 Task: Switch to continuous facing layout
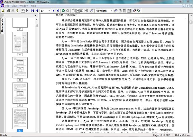click(86, 11)
